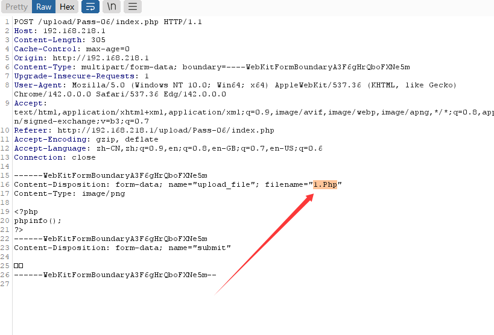Viewport: 494px width, 335px height.
Task: Click the Accept-Encoding value gzip, deflate
Action: tap(127, 139)
